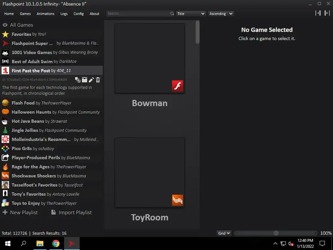Open the Grid layout dropdown
333x250 pixels.
(224, 233)
